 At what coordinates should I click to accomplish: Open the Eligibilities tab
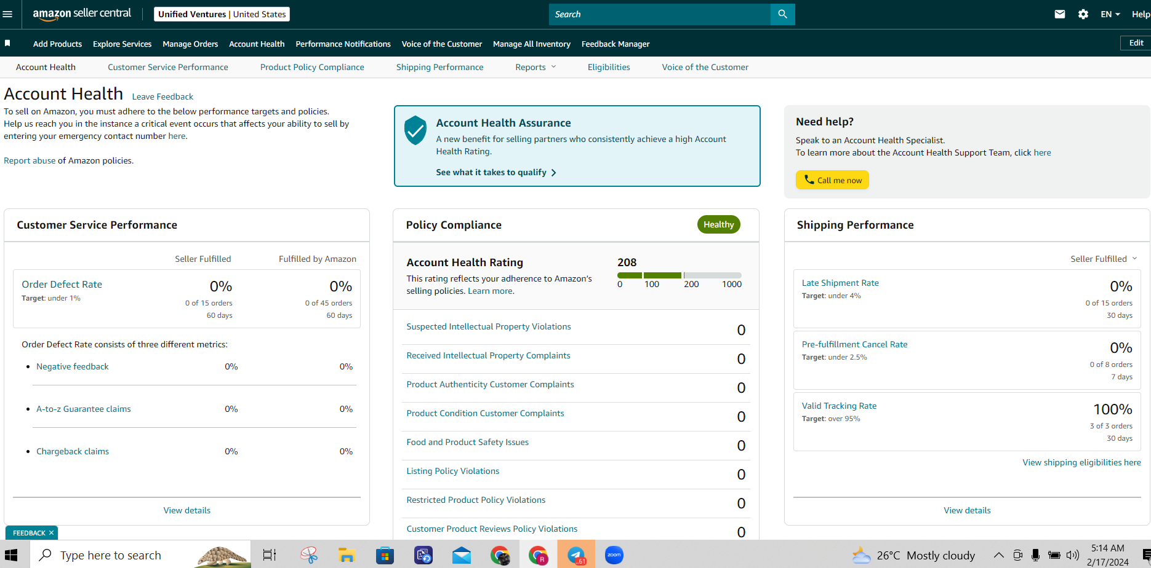pyautogui.click(x=609, y=67)
